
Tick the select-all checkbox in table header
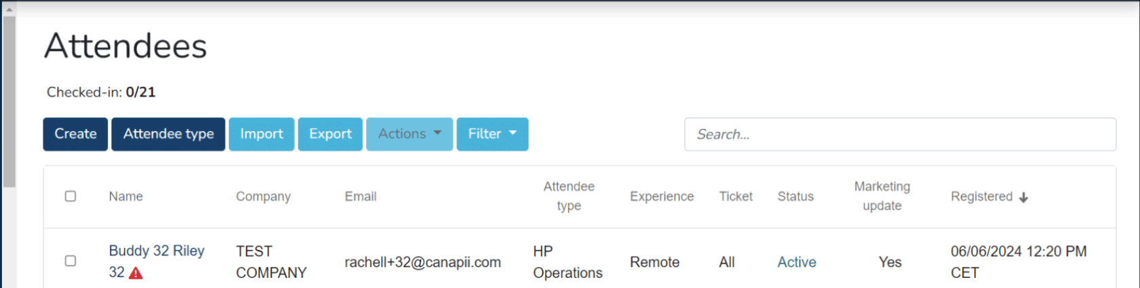click(71, 196)
